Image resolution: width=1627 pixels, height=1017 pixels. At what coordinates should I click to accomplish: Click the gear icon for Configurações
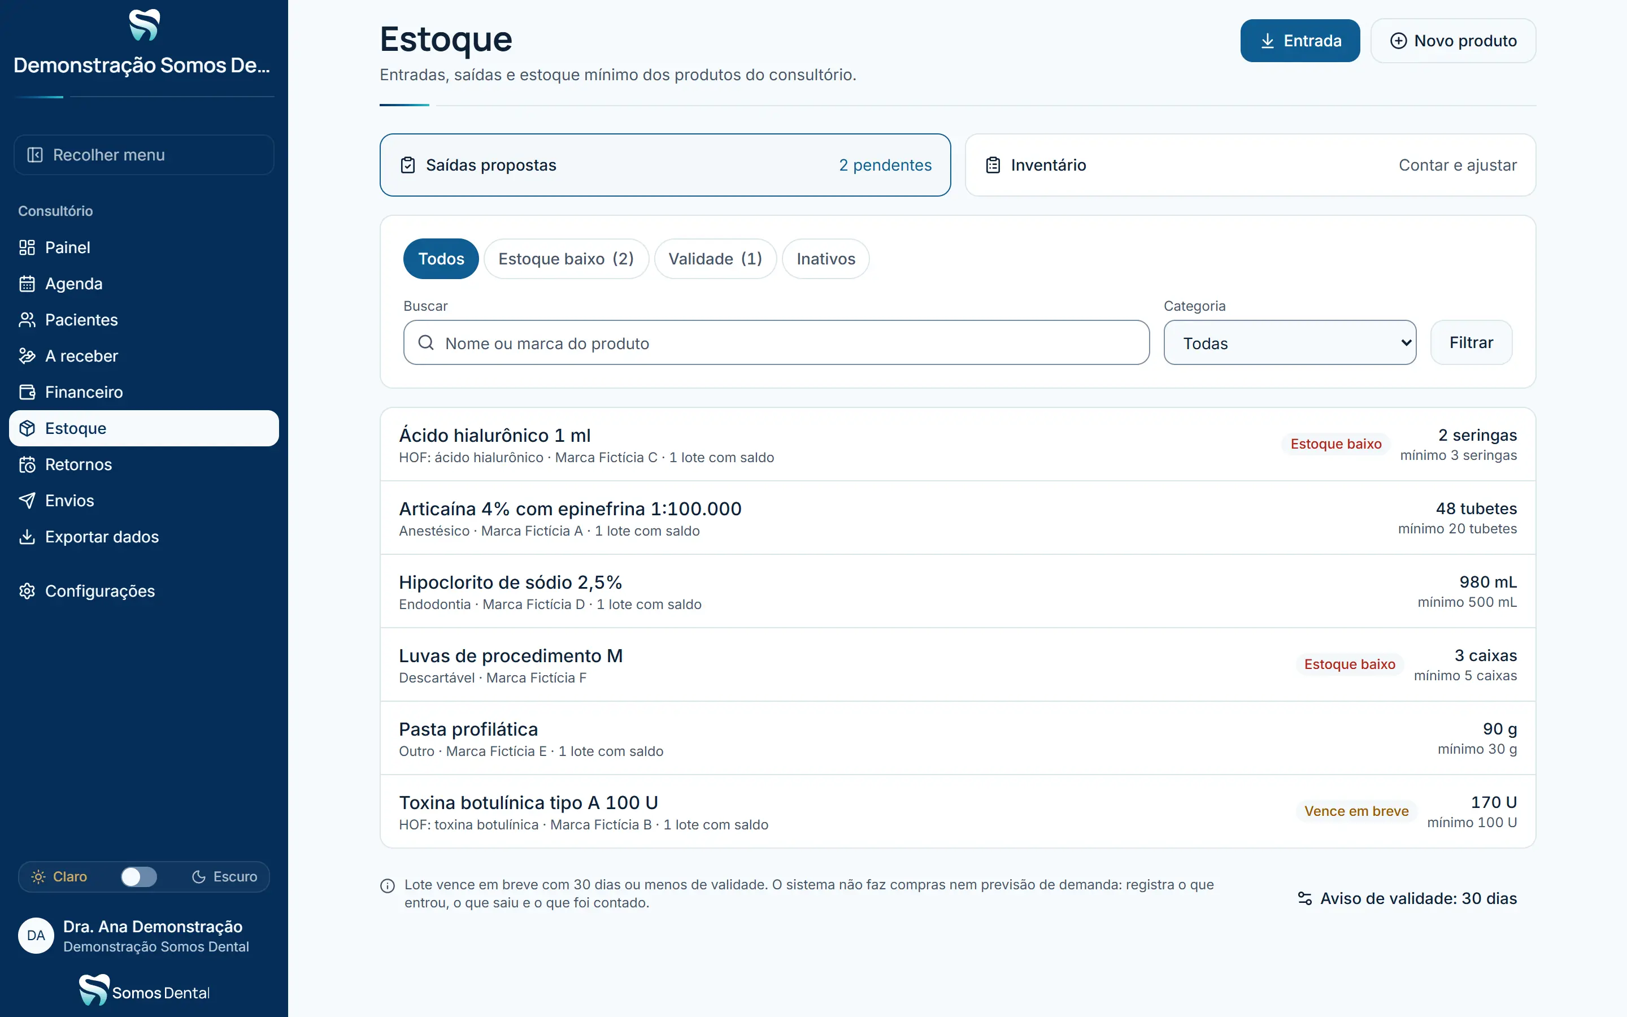pos(27,591)
